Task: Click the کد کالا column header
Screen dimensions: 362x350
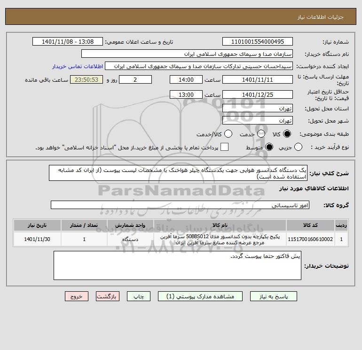Action: tap(310, 225)
